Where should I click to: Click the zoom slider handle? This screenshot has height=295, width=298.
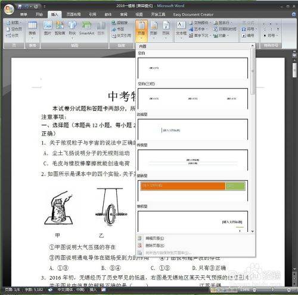tap(272, 290)
